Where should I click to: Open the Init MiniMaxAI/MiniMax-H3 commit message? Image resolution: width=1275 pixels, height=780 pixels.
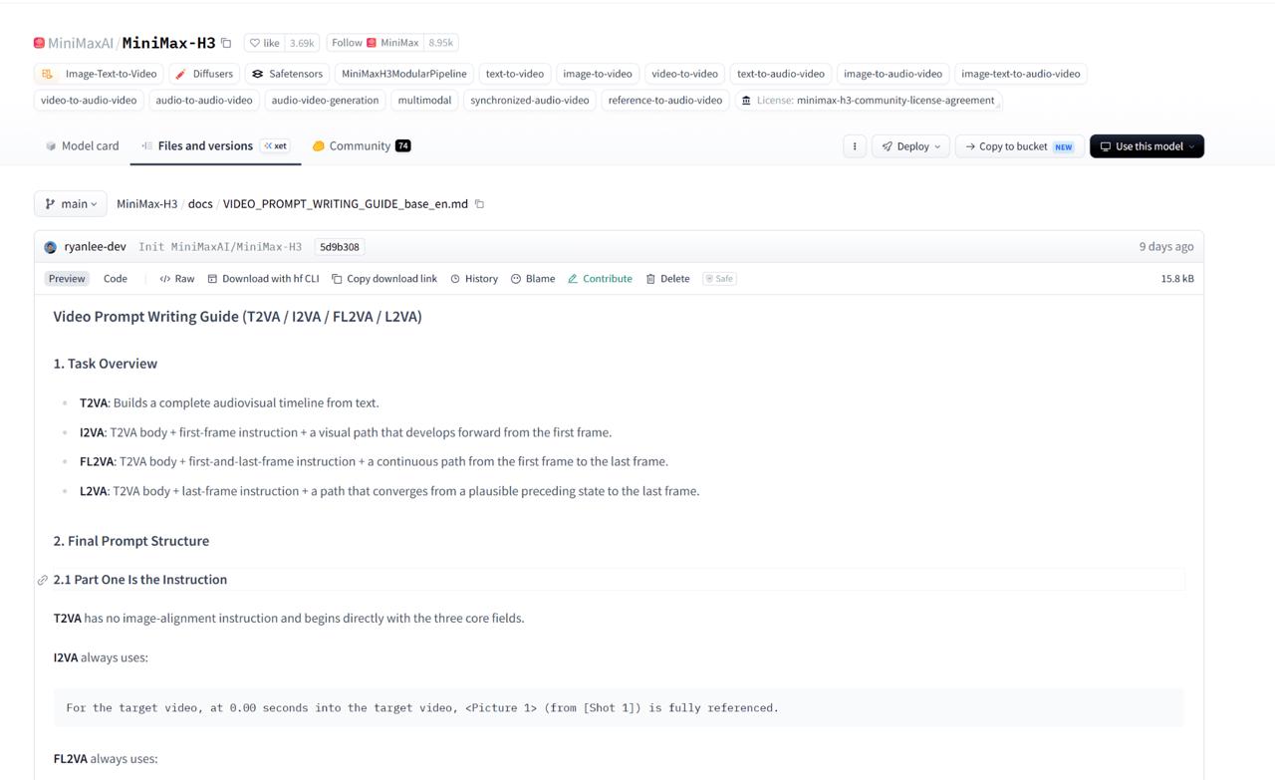pyautogui.click(x=220, y=247)
